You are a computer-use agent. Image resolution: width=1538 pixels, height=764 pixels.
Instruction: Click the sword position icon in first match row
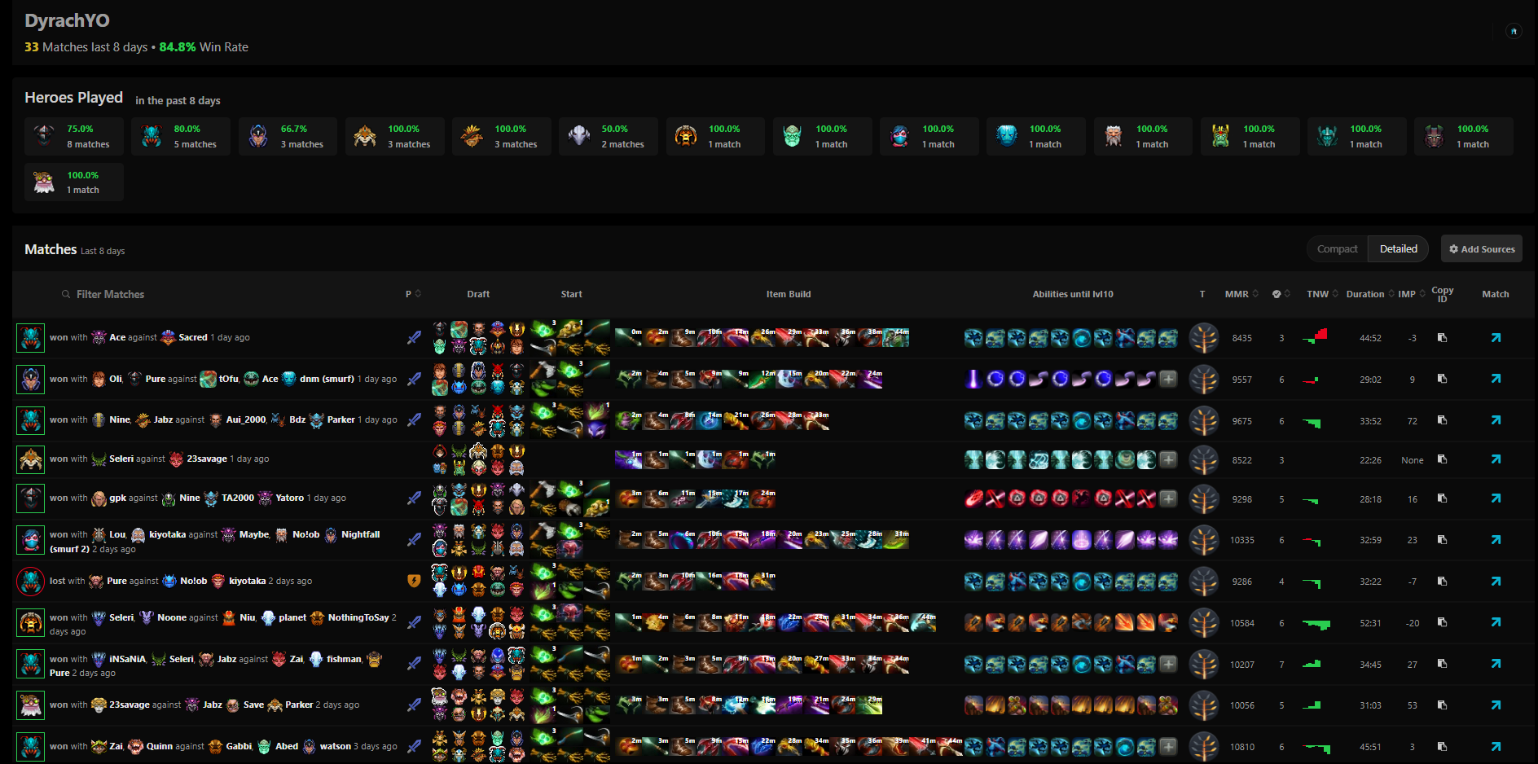(x=414, y=338)
